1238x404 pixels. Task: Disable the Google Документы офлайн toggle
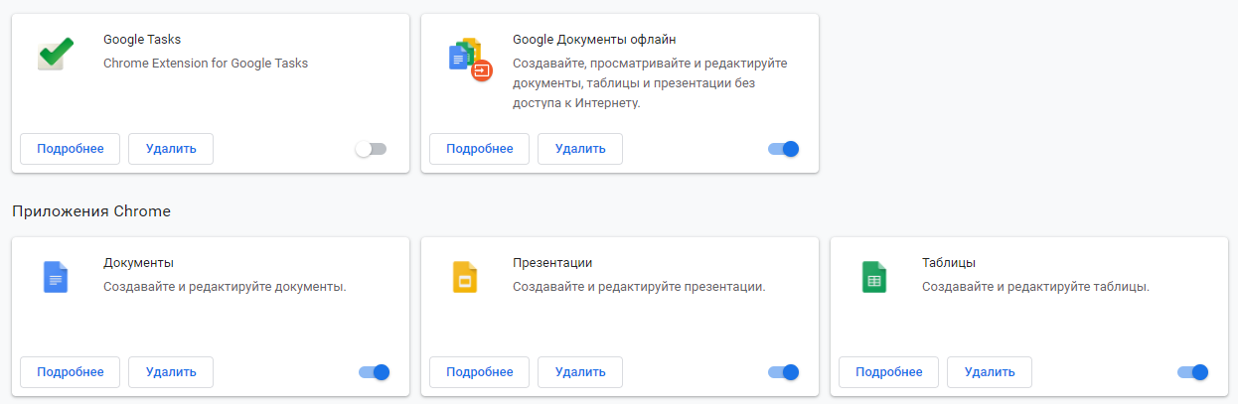click(783, 149)
